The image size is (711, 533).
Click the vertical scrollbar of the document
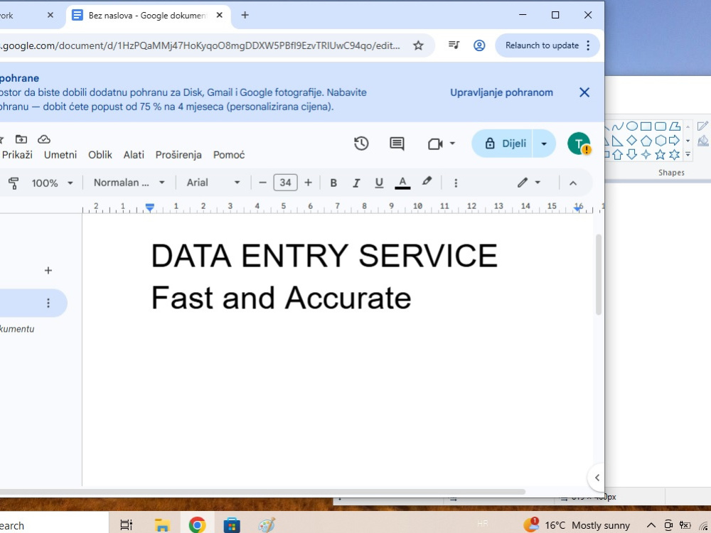click(x=599, y=274)
